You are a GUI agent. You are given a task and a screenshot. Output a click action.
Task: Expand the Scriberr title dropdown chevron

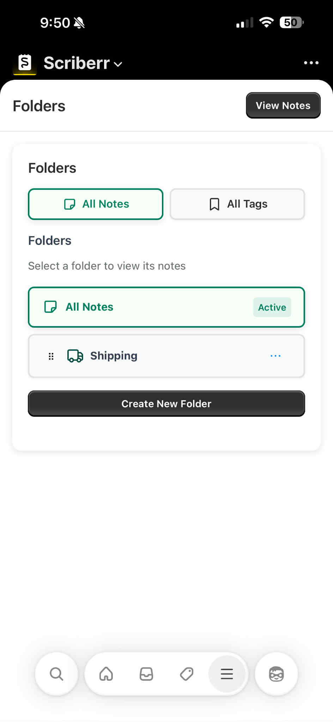point(118,64)
